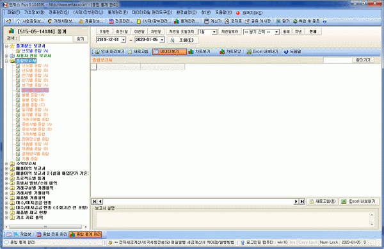Open the 도움말(H) menu
384x249 pixels.
pos(223,12)
